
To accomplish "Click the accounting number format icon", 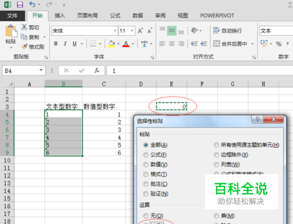I will coord(264,44).
